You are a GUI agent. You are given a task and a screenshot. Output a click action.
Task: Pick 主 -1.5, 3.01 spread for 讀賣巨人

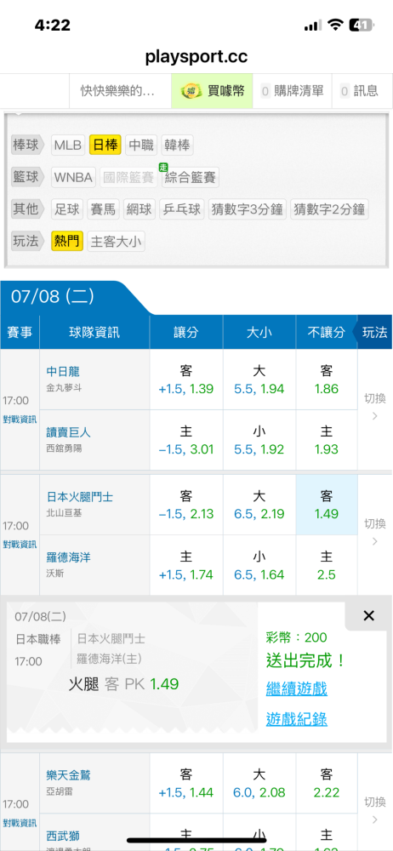185,440
